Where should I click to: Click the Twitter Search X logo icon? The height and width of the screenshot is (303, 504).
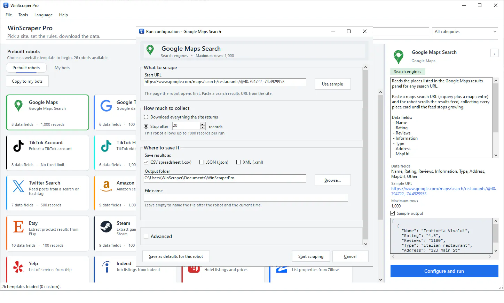tap(18, 186)
